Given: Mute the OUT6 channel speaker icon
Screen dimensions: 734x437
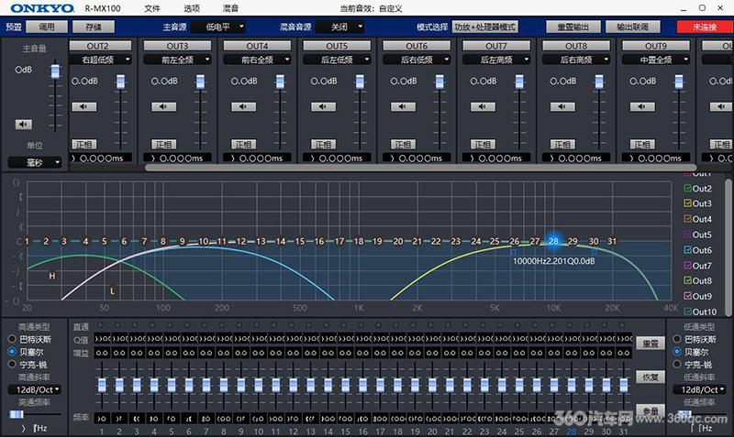Looking at the screenshot, I should click(x=403, y=106).
